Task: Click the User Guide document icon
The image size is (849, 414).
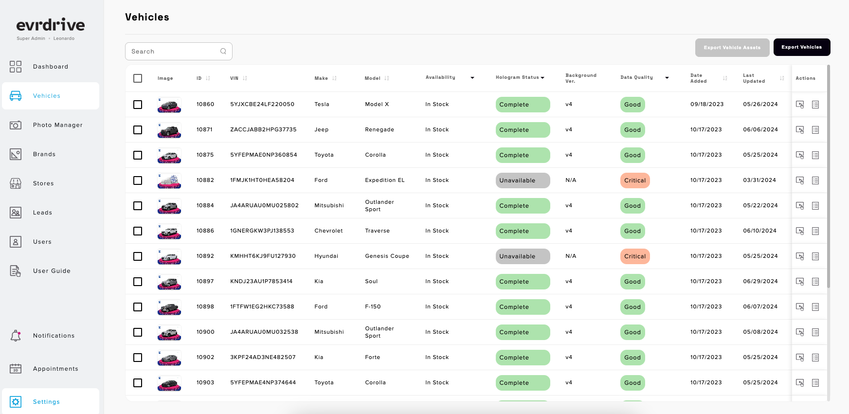Action: pyautogui.click(x=16, y=271)
